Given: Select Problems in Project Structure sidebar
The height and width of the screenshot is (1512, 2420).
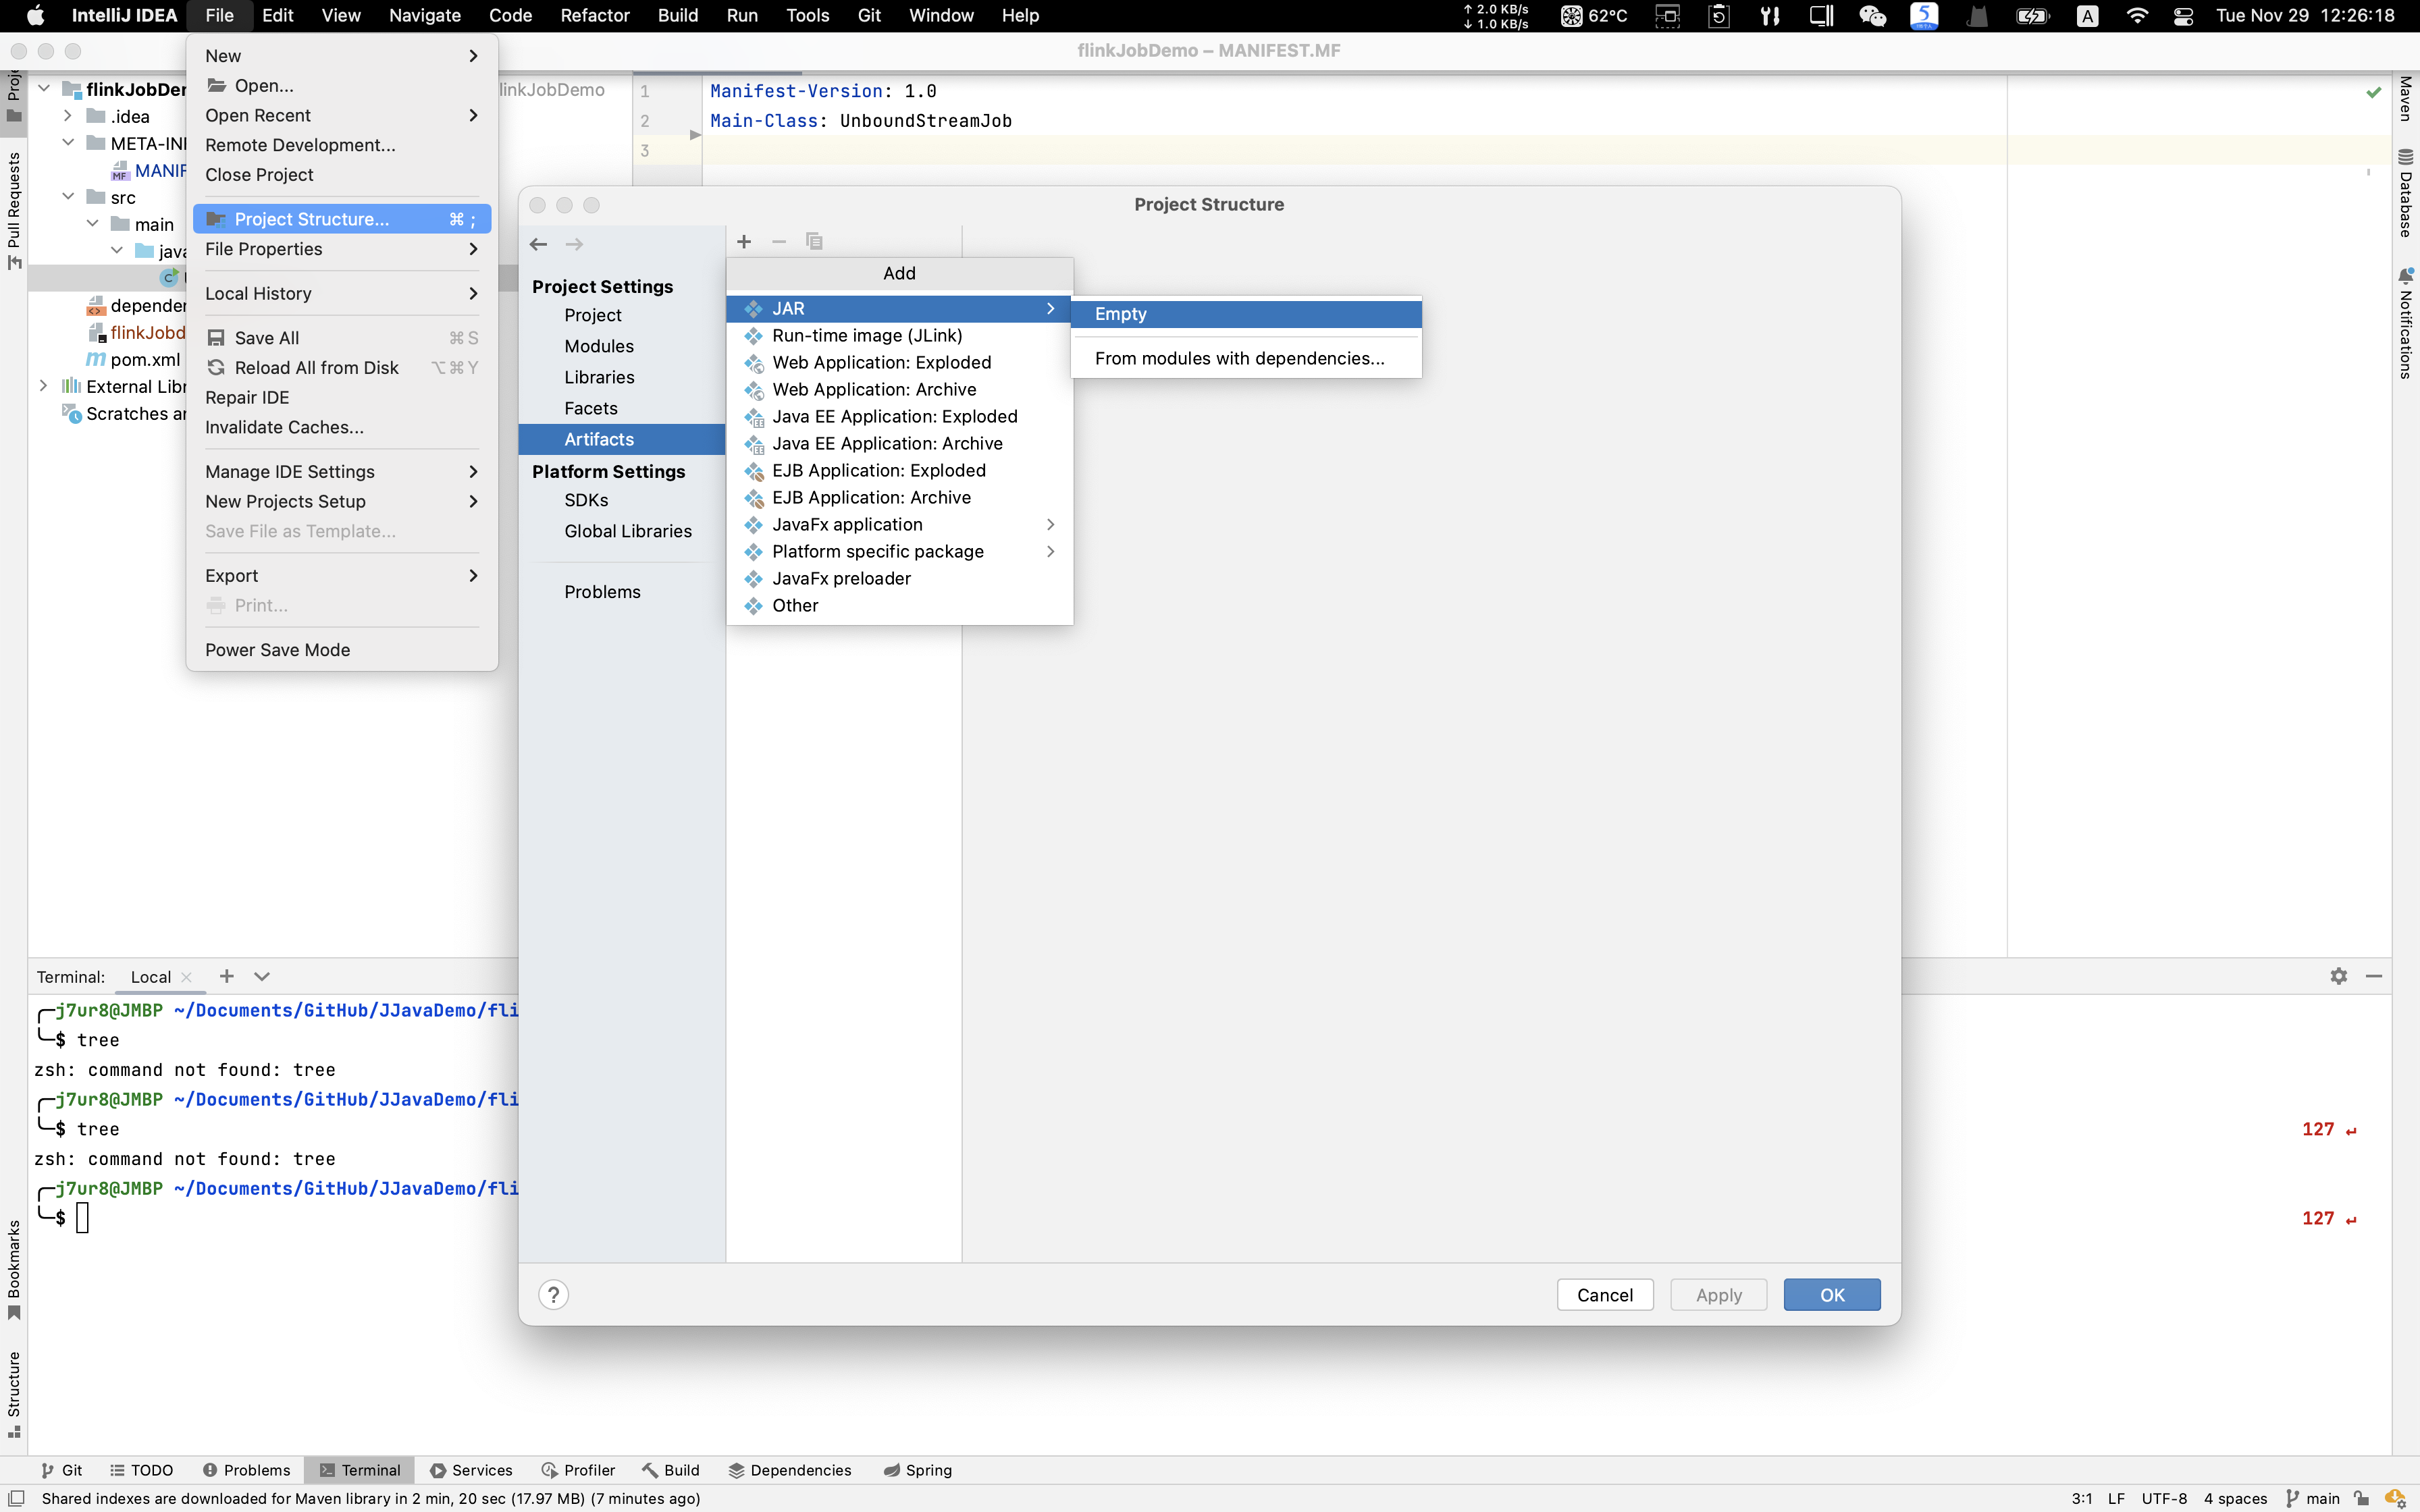Looking at the screenshot, I should point(602,592).
